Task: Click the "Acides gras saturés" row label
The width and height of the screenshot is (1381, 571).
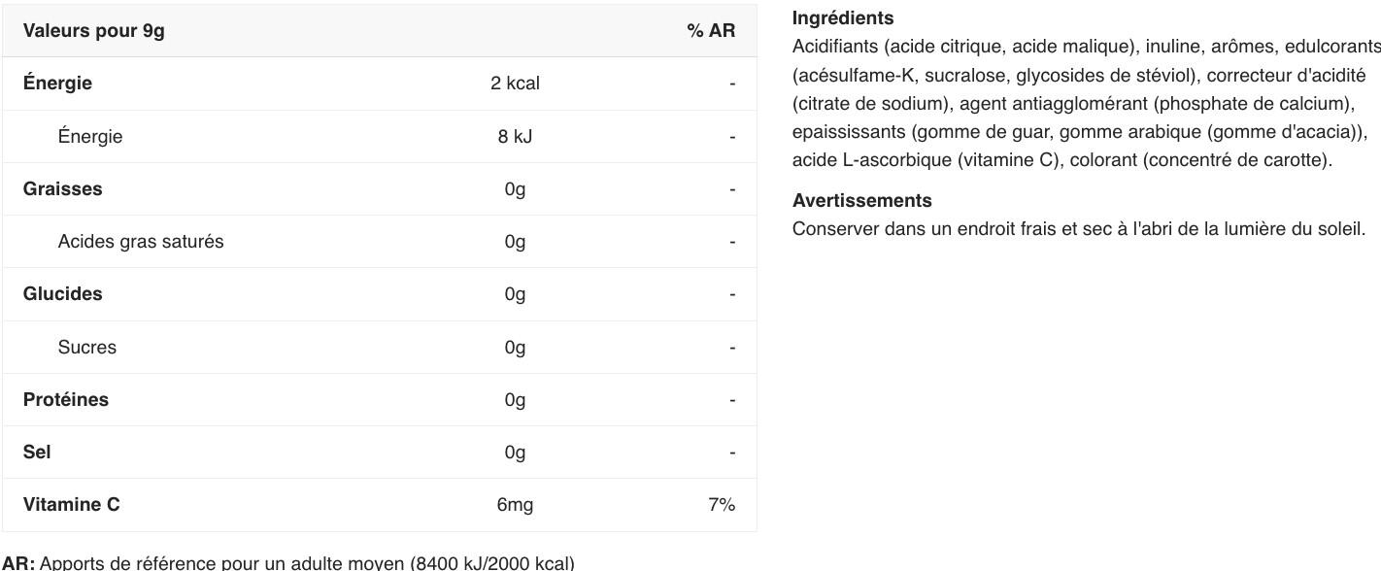Action: point(141,242)
